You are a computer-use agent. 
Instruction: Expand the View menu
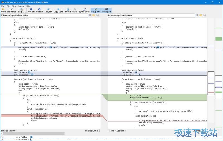[x=14, y=6]
